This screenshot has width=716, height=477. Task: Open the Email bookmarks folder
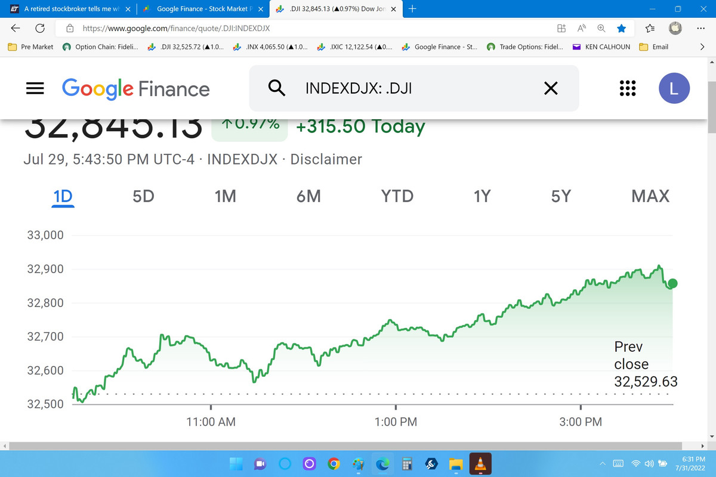pyautogui.click(x=653, y=47)
